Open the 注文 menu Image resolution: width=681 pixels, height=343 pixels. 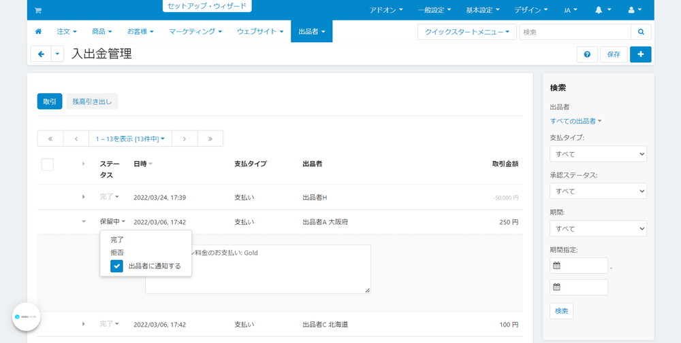[67, 32]
